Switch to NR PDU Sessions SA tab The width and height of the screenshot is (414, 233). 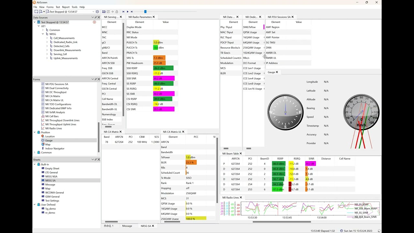pyautogui.click(x=279, y=17)
